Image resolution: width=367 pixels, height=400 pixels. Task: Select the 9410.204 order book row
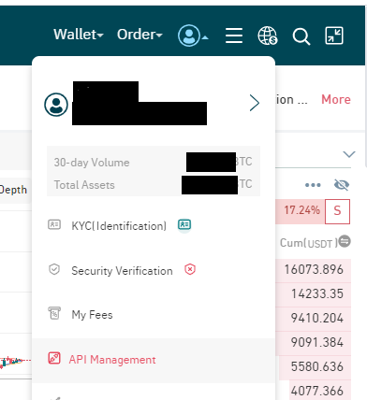314,318
